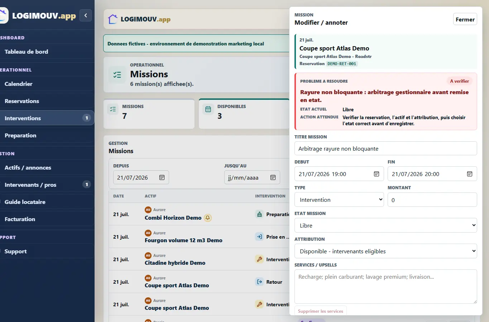
Task: Click the bell icon beside Combi Horizon Demo
Action: tap(208, 218)
